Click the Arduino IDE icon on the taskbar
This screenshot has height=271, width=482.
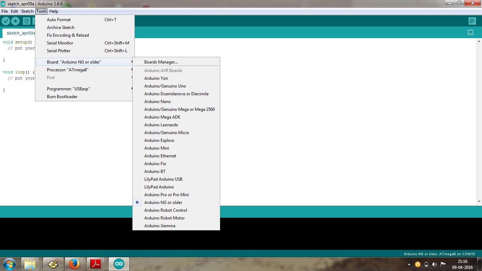click(x=119, y=264)
